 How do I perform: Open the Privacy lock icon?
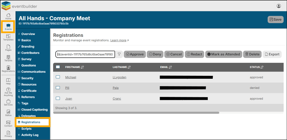point(8,134)
